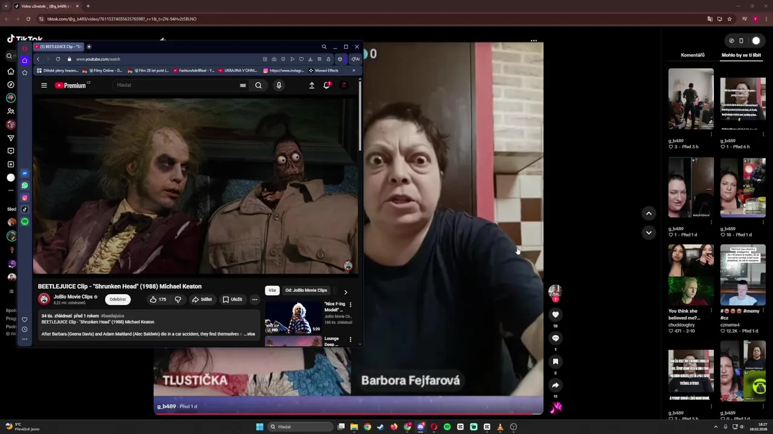Open 'Filmy Online' bookmark

click(x=103, y=71)
